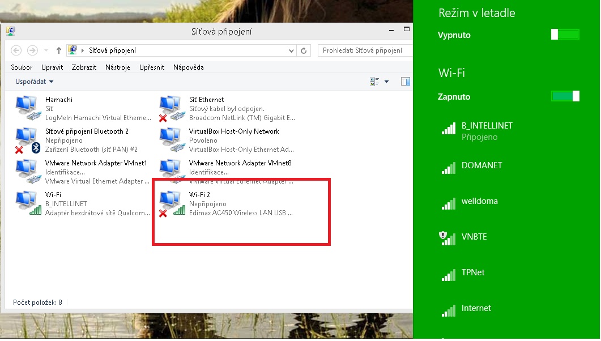Go back using the back arrow
601x341 pixels.
(16, 50)
